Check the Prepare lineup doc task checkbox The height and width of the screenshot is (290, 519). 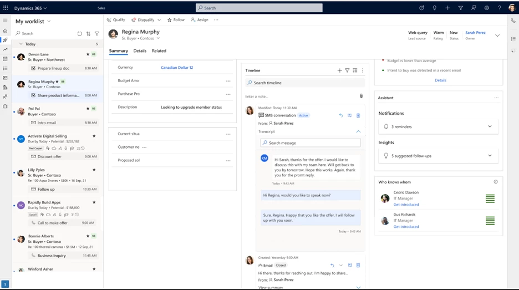click(x=33, y=68)
